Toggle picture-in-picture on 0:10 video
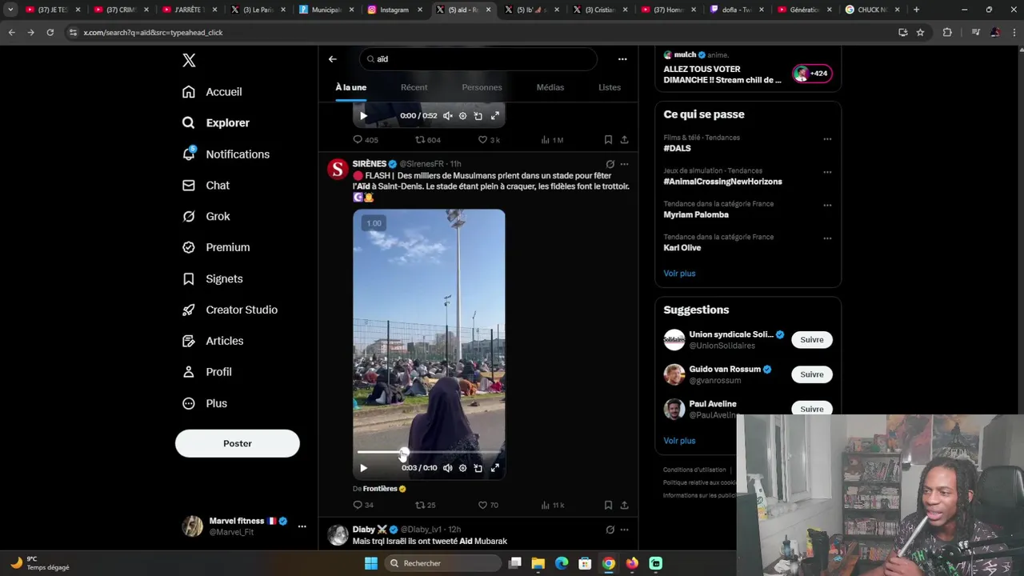Image resolution: width=1024 pixels, height=576 pixels. click(478, 468)
